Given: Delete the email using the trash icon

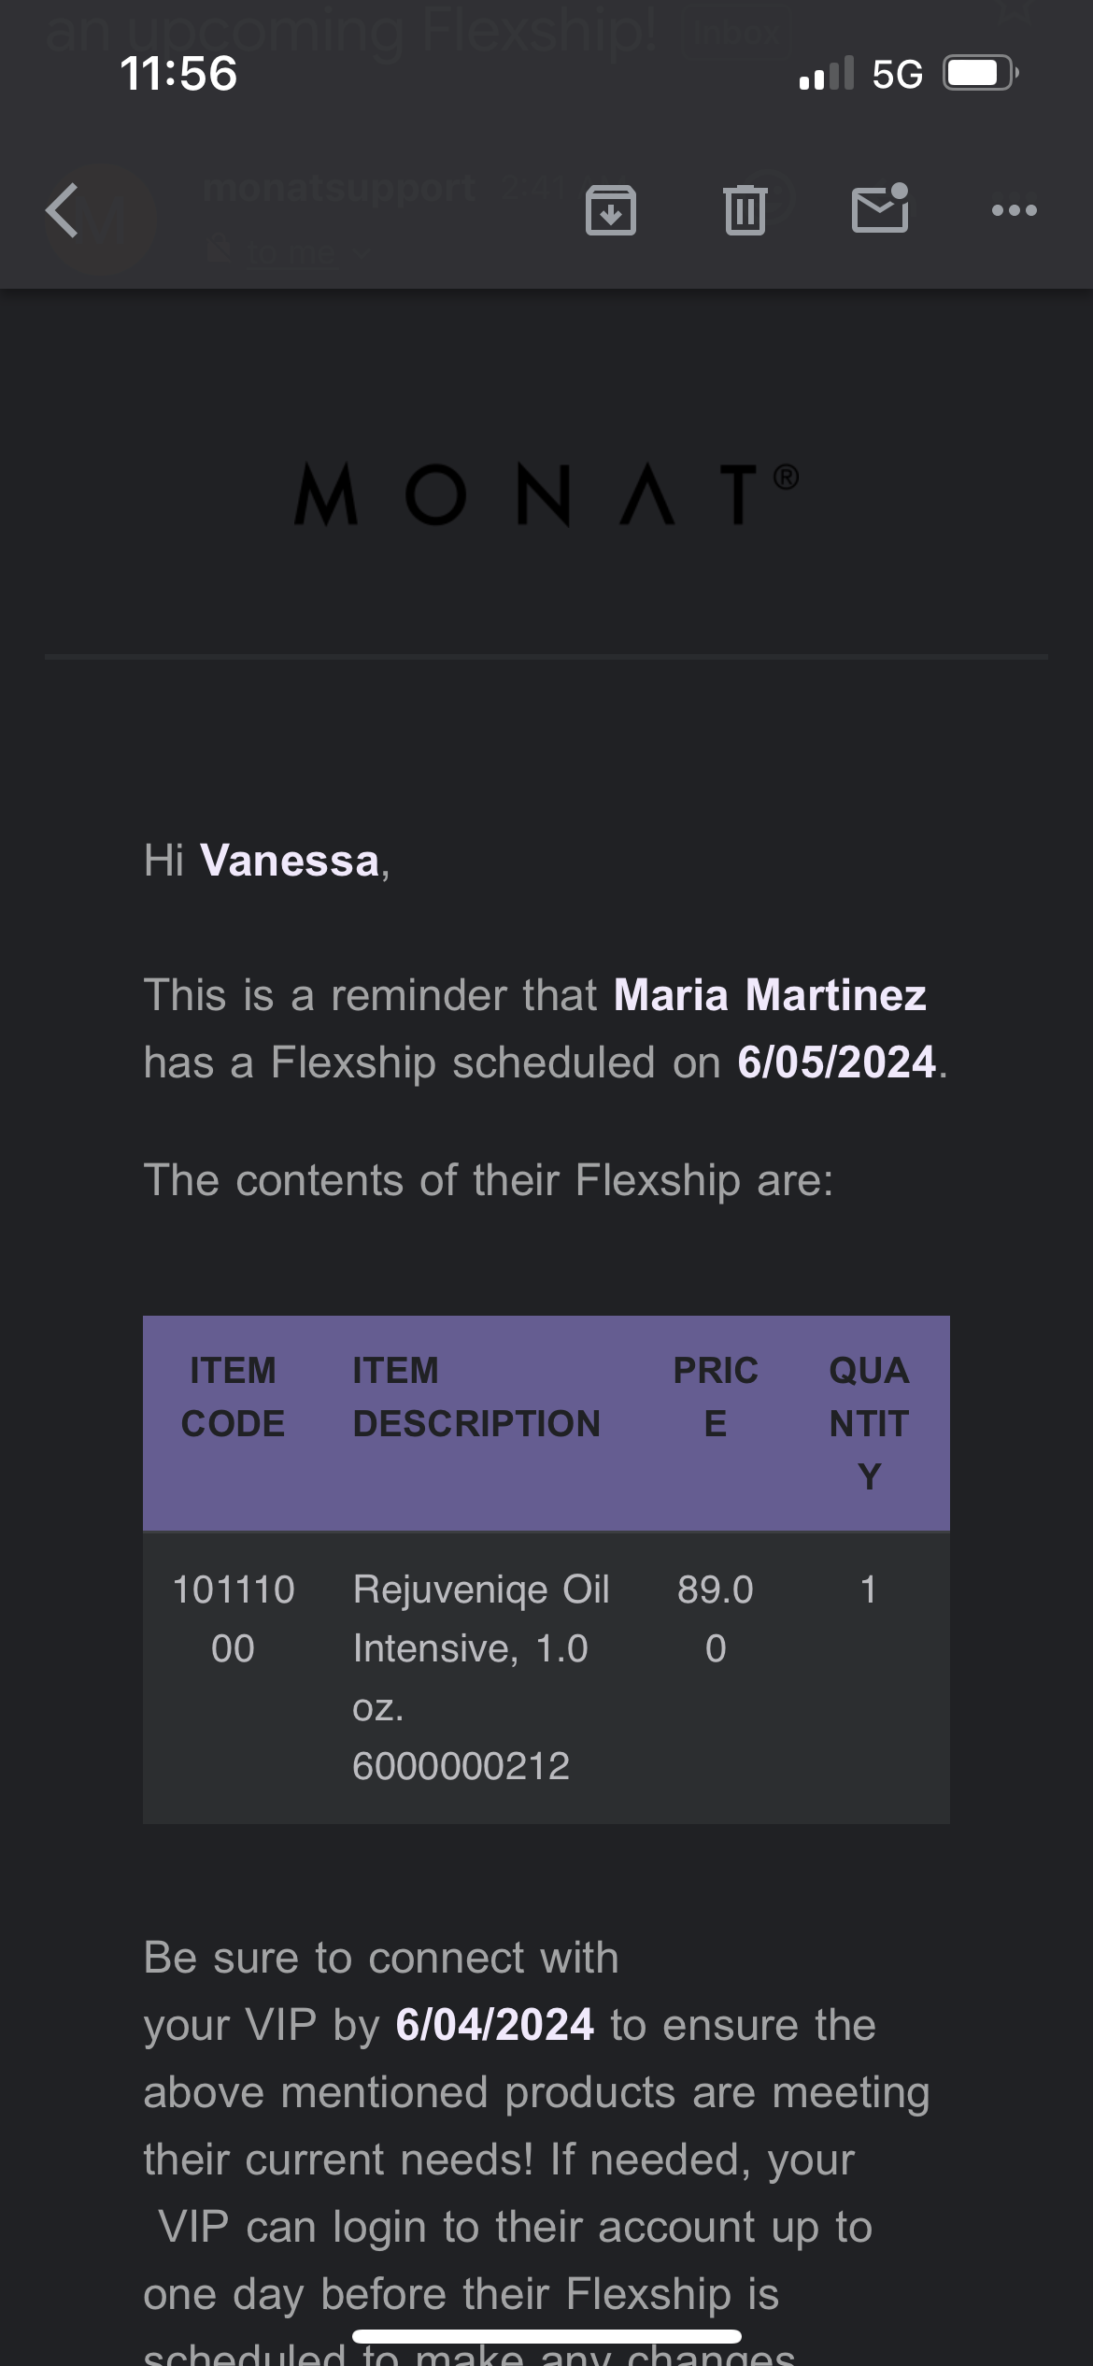Looking at the screenshot, I should (745, 210).
